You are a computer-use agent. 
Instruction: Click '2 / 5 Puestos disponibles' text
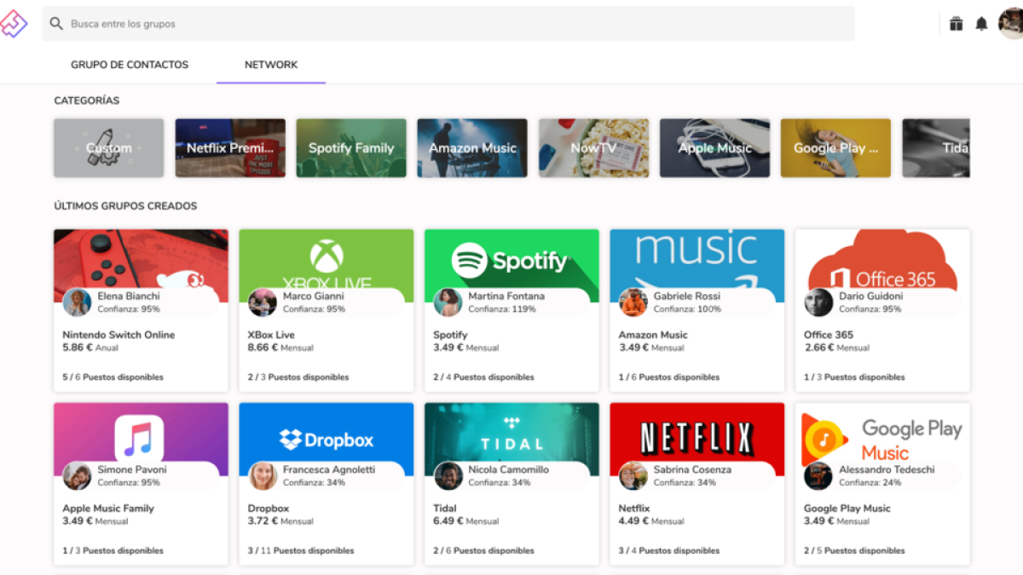click(854, 551)
